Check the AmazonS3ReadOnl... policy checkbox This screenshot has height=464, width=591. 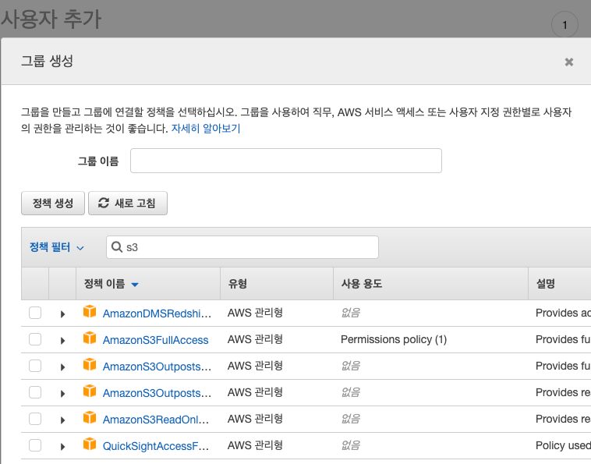pyautogui.click(x=35, y=419)
